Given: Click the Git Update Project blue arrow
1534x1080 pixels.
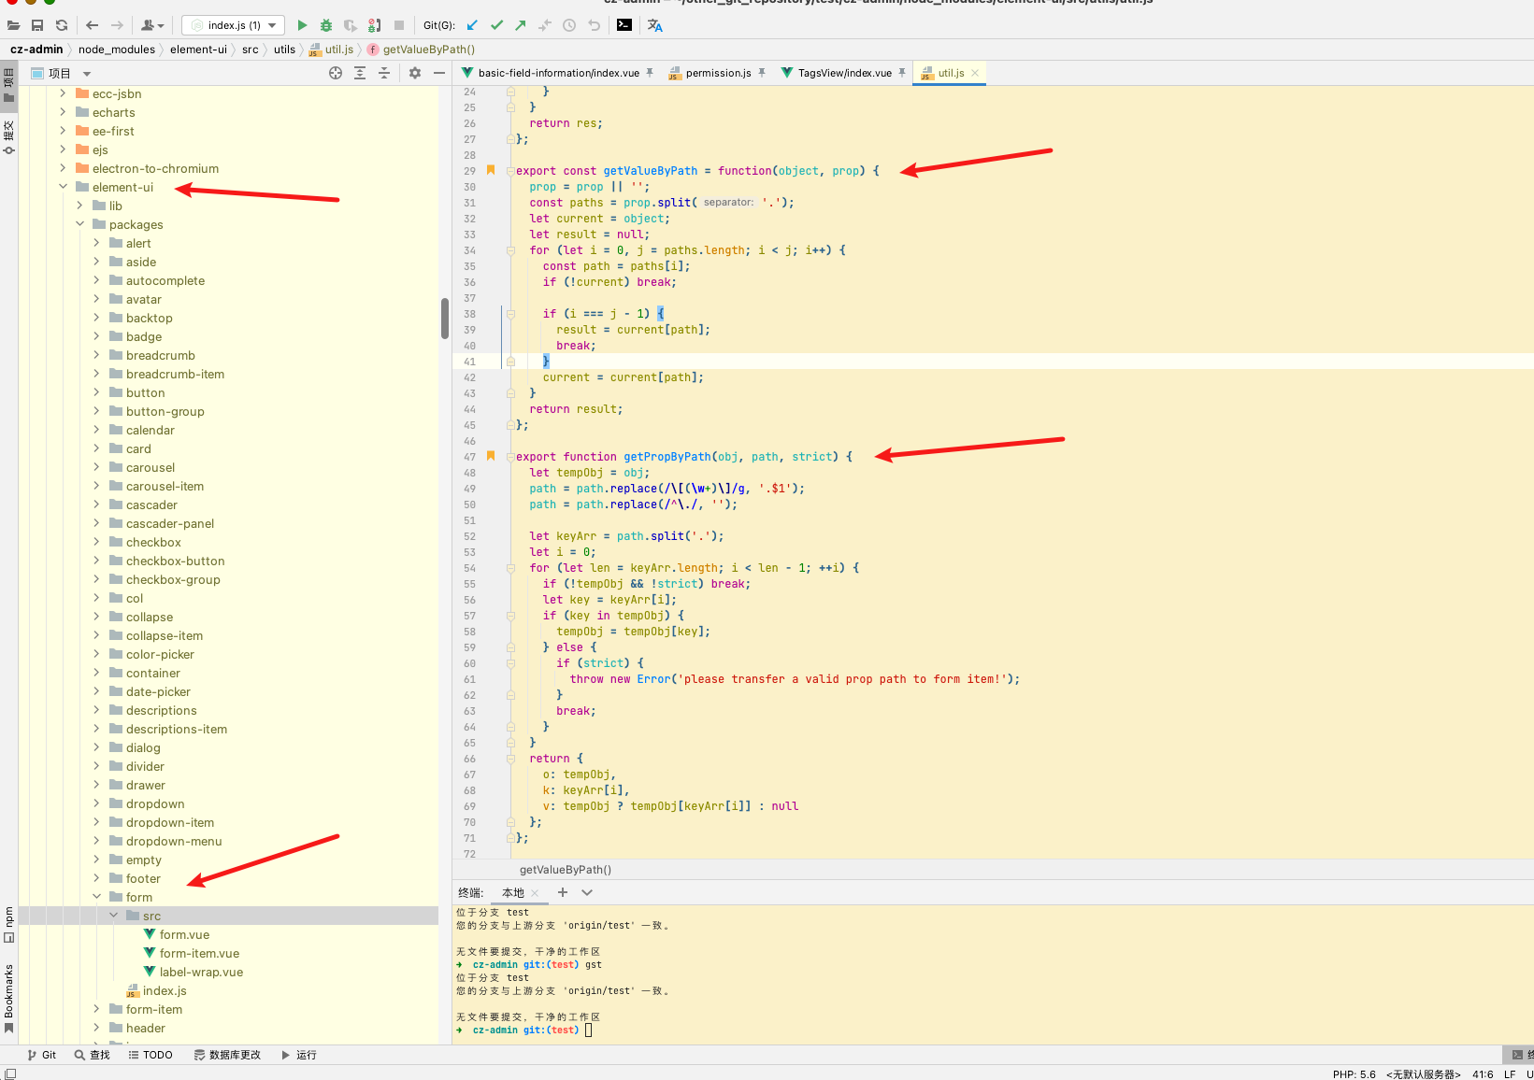Looking at the screenshot, I should [x=472, y=25].
